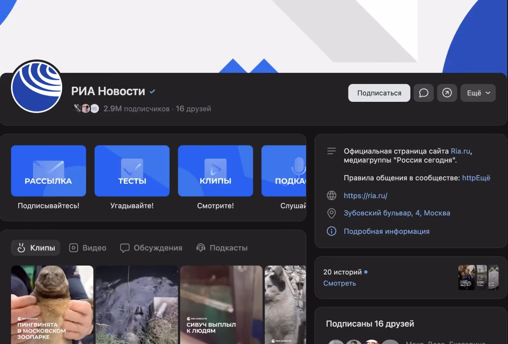Click the message bubble icon button
This screenshot has width=508, height=344.
coord(423,93)
